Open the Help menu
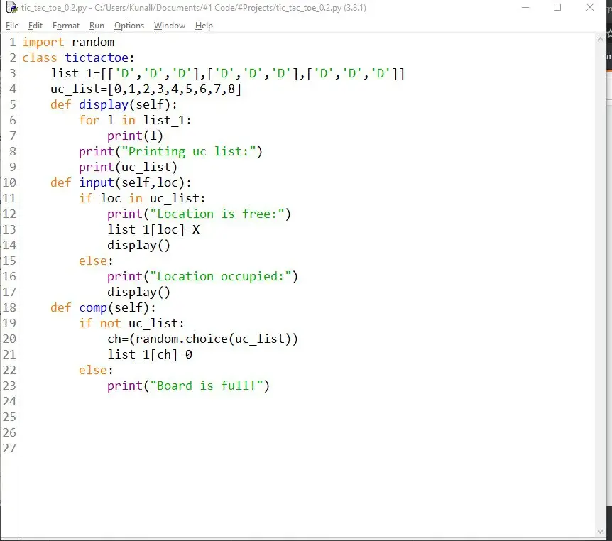The height and width of the screenshot is (541, 612). point(204,26)
